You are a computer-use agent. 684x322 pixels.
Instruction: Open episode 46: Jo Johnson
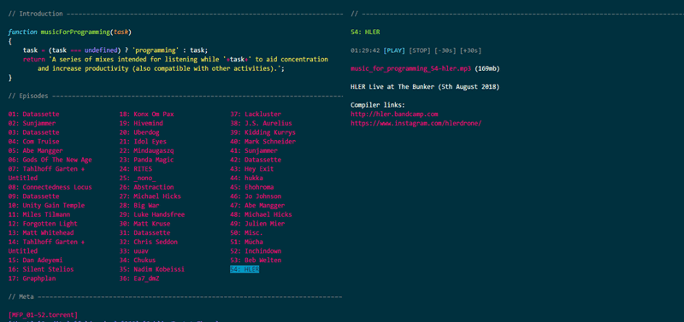pyautogui.click(x=256, y=196)
